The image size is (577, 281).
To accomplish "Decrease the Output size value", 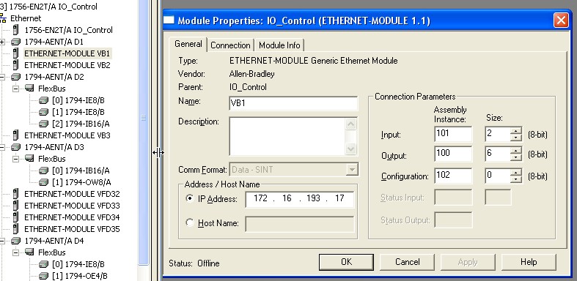I will click(517, 158).
